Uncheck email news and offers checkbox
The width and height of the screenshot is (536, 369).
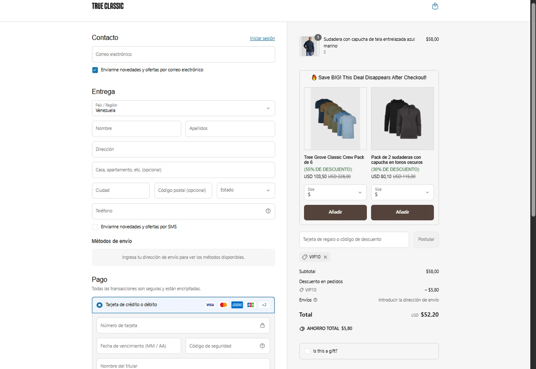tap(95, 70)
